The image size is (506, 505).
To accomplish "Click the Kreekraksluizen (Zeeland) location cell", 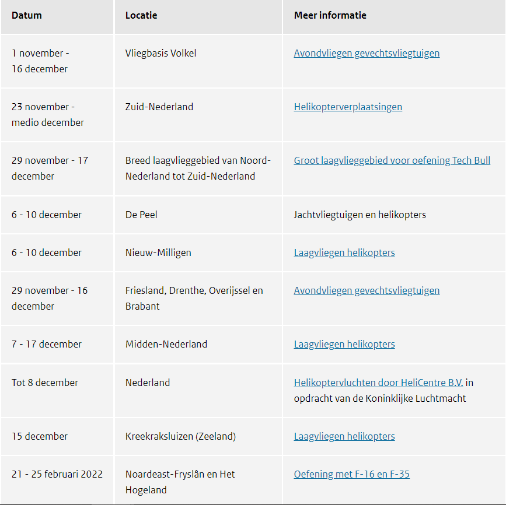I will coord(180,437).
